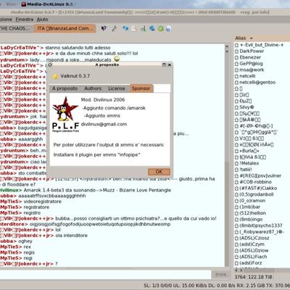Screen dimensions: 290x290
Task: Sort the user list by the Alias header
Action: pos(262,38)
